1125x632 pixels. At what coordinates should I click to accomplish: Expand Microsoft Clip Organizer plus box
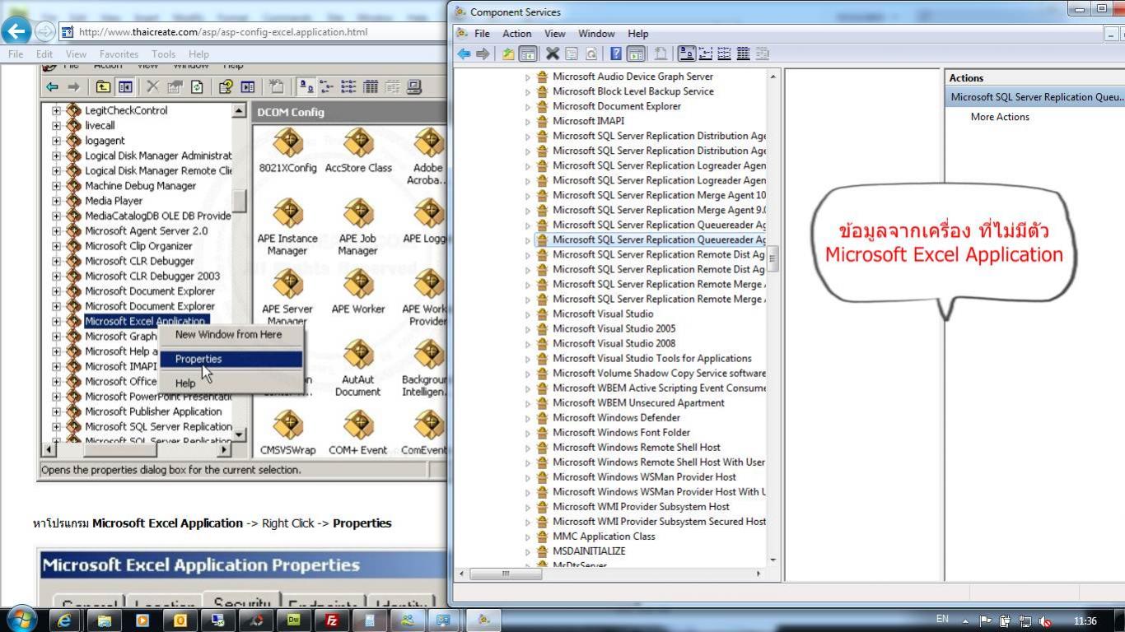56,246
